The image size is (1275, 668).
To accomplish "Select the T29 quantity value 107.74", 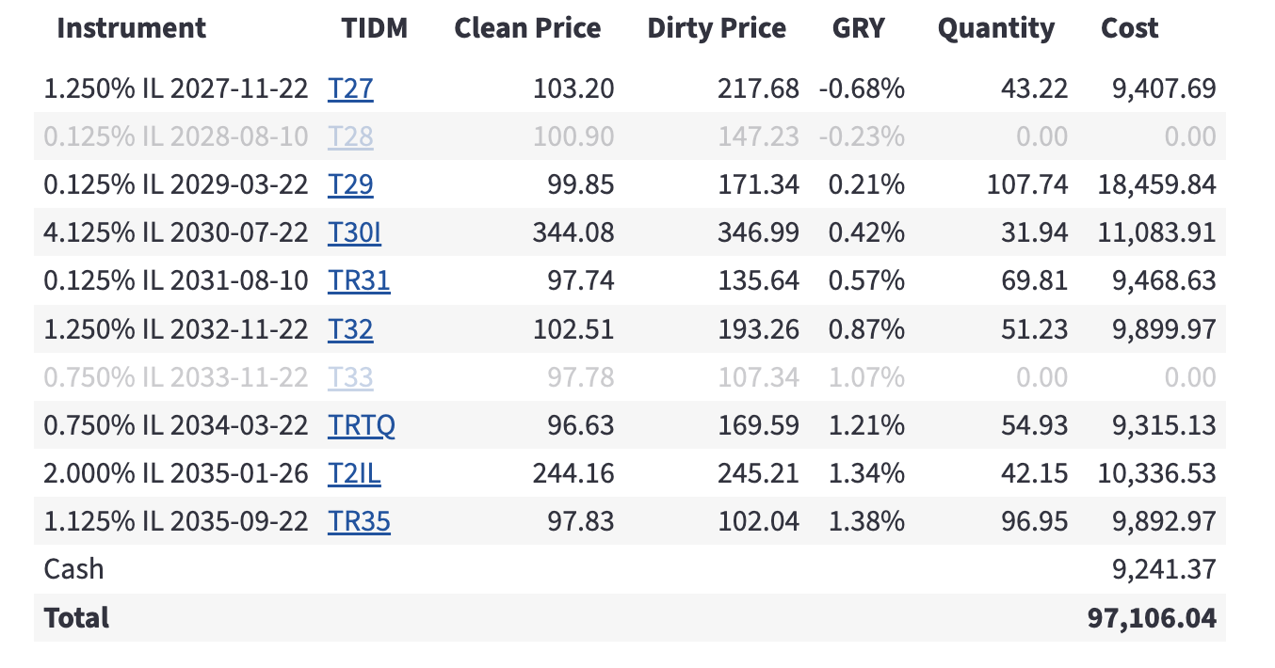I will [x=1027, y=185].
